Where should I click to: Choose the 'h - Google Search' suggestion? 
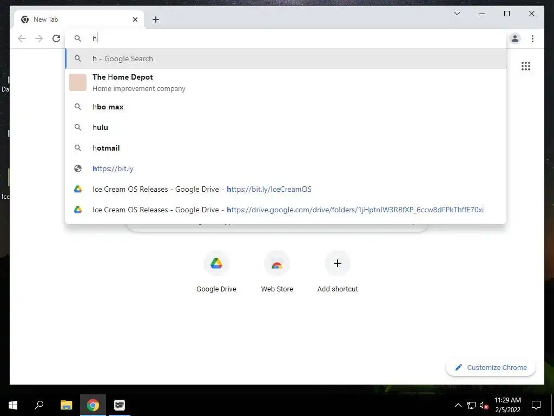(x=286, y=58)
